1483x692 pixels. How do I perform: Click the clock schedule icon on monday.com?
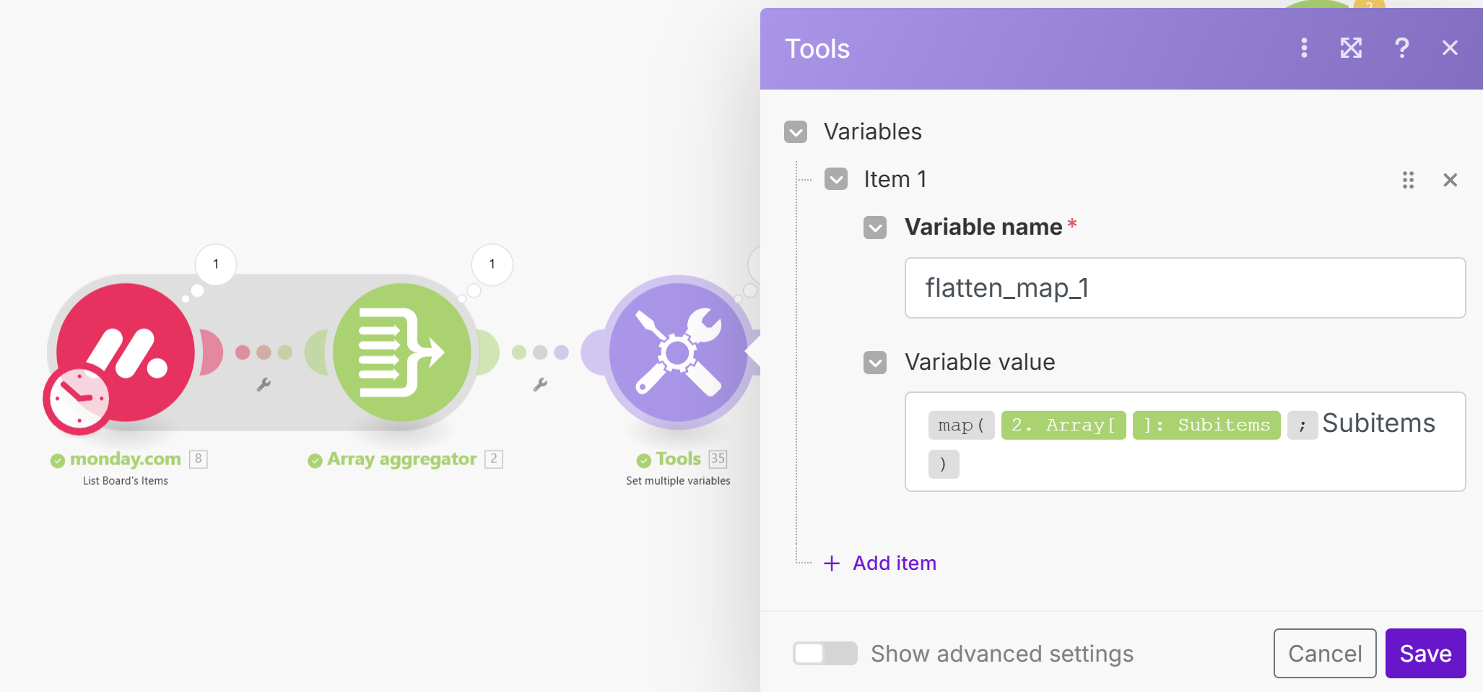tap(77, 398)
